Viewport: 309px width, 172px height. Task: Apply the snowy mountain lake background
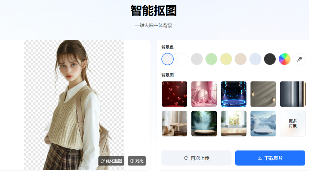[263, 124]
